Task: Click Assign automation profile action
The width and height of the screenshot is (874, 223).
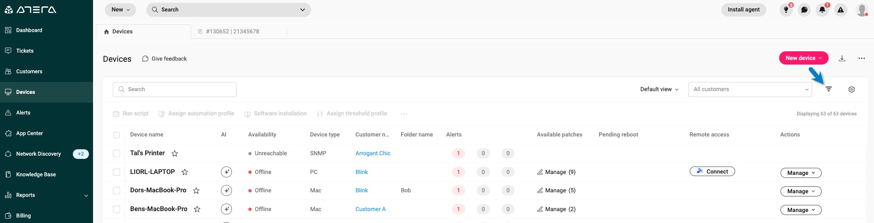Action: pos(196,114)
